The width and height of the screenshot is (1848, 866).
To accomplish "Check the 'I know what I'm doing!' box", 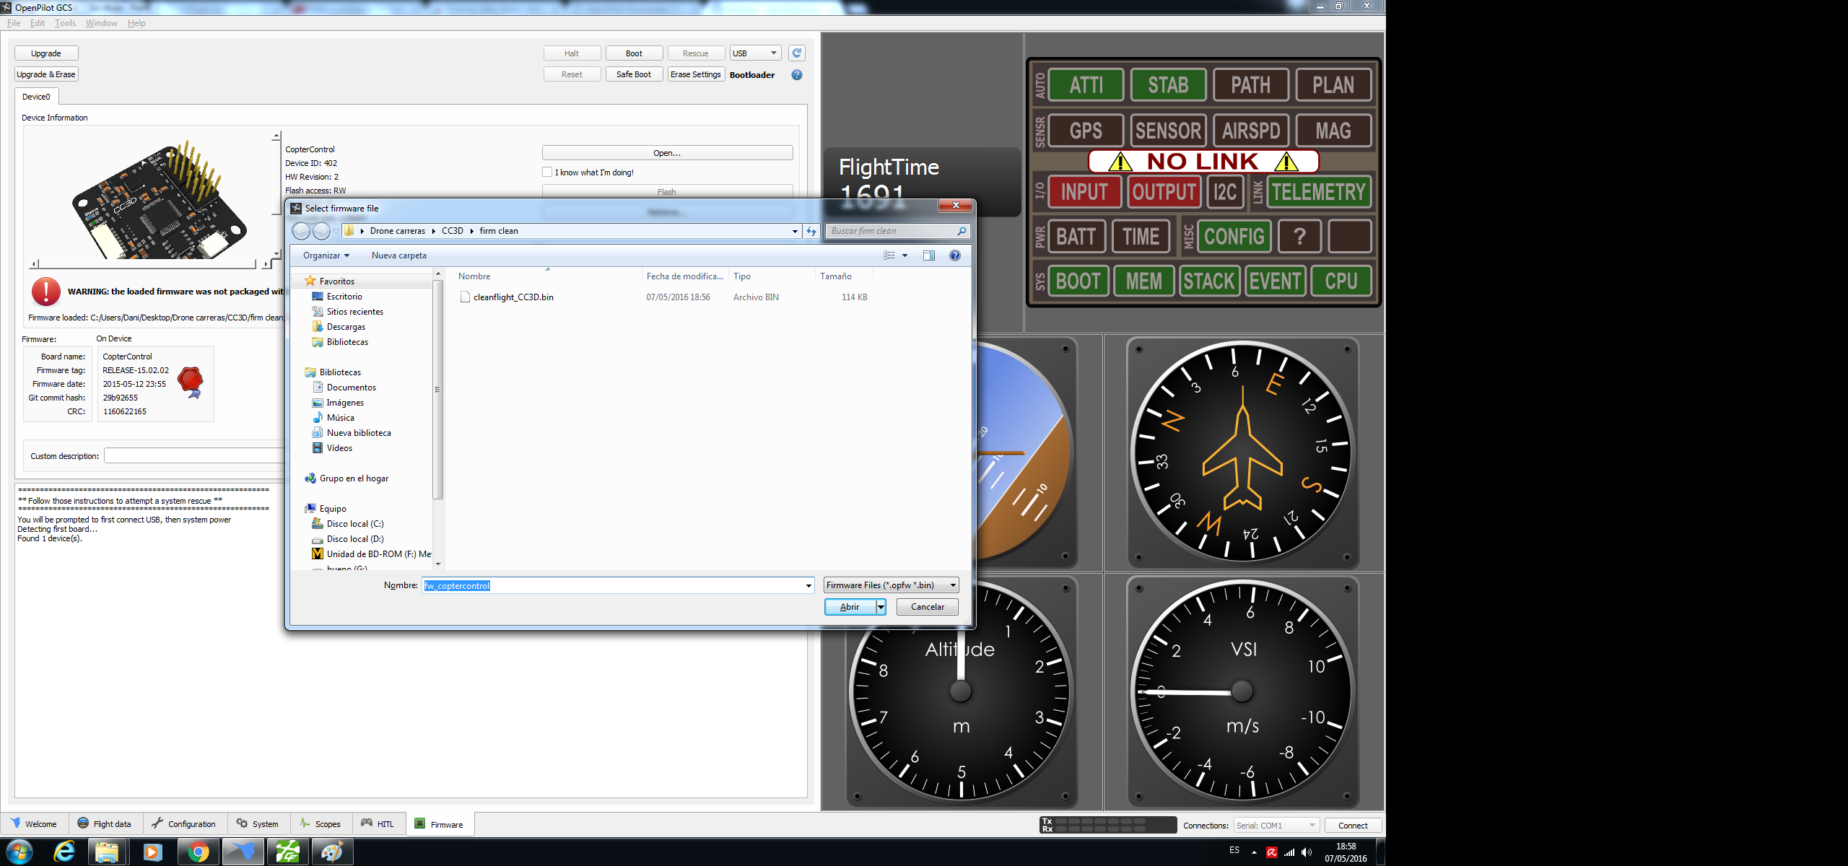I will [x=547, y=172].
